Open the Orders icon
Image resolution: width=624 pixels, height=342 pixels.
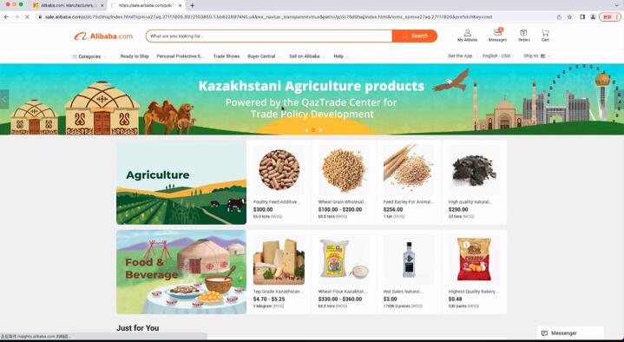point(523,36)
